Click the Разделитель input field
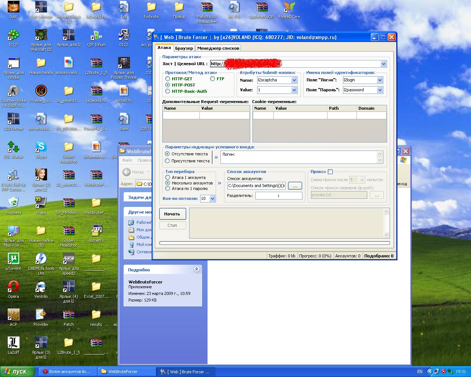The image size is (471, 377). click(279, 196)
